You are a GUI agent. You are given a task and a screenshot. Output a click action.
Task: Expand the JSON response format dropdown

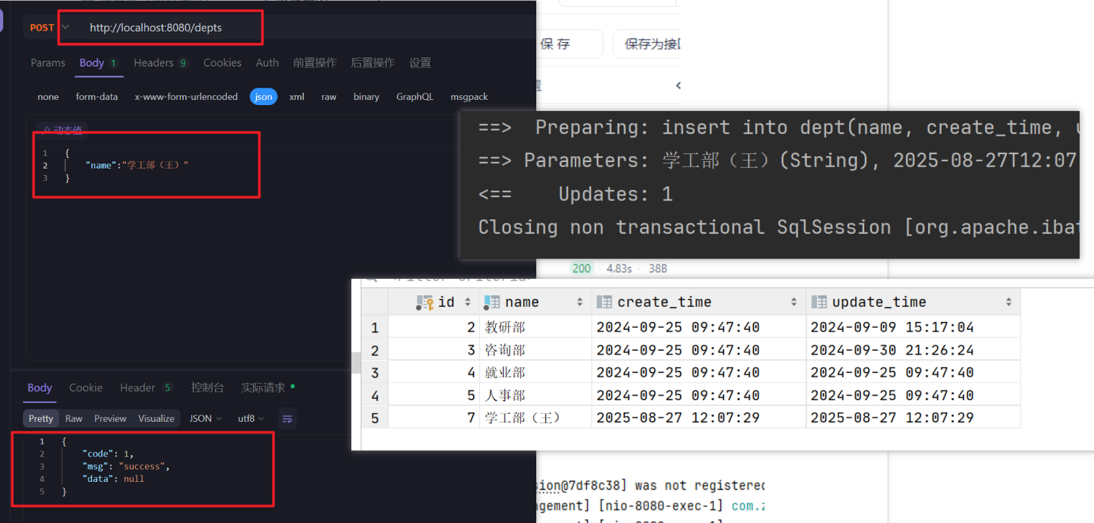point(205,419)
